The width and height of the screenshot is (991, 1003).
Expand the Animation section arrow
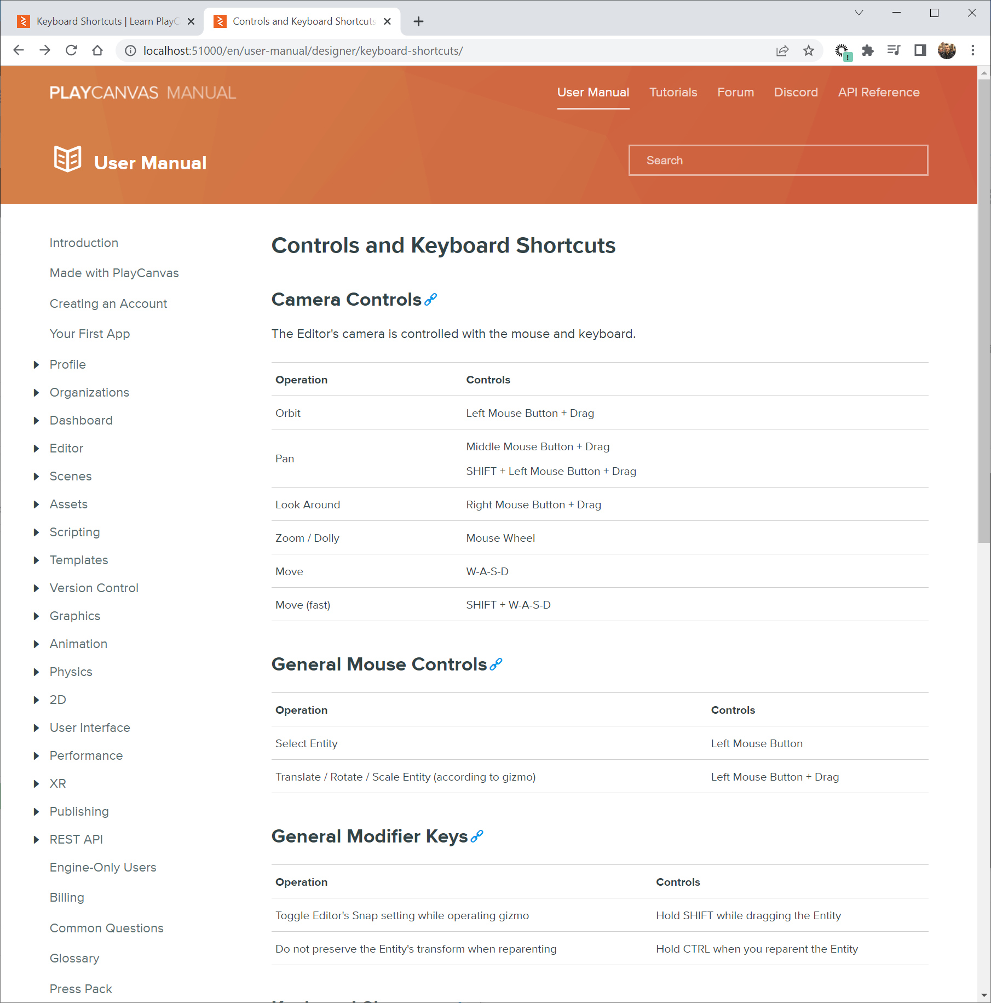click(36, 644)
